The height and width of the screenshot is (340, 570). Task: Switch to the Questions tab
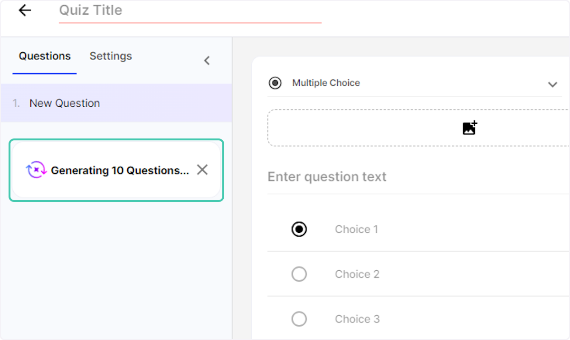click(44, 56)
